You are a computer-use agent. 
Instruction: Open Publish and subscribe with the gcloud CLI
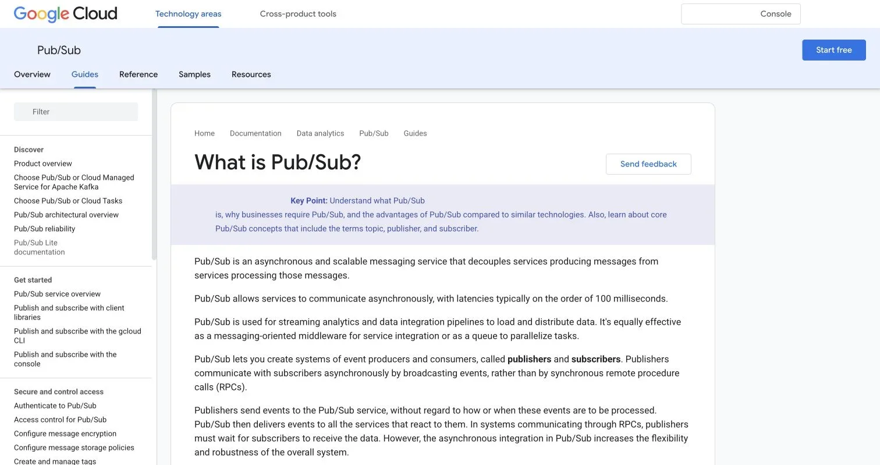click(77, 336)
